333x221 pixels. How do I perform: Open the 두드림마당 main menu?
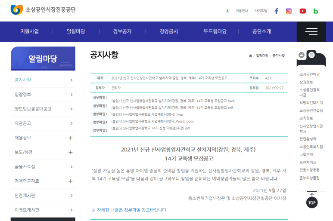pyautogui.click(x=215, y=31)
